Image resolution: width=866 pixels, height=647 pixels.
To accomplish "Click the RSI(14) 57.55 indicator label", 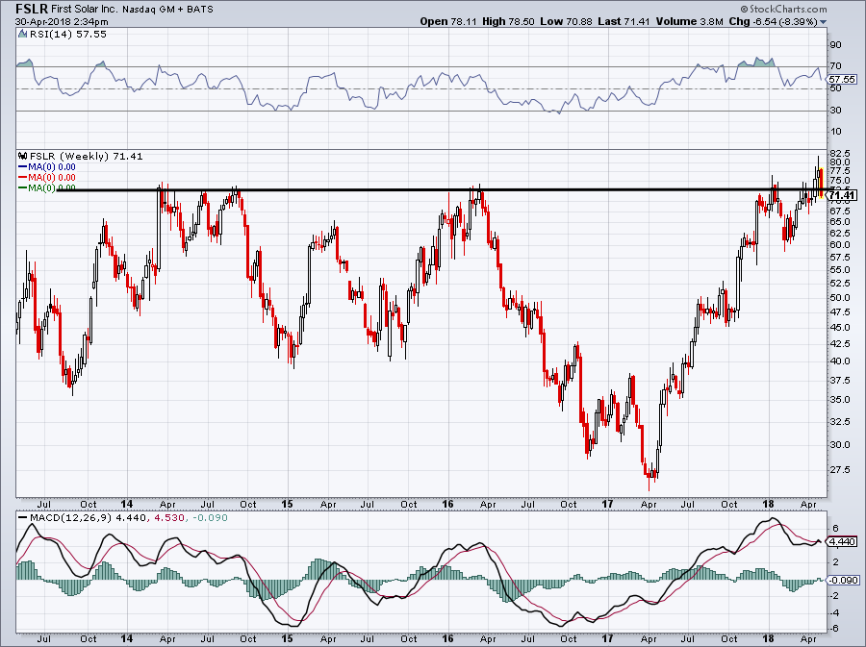I will (x=68, y=35).
